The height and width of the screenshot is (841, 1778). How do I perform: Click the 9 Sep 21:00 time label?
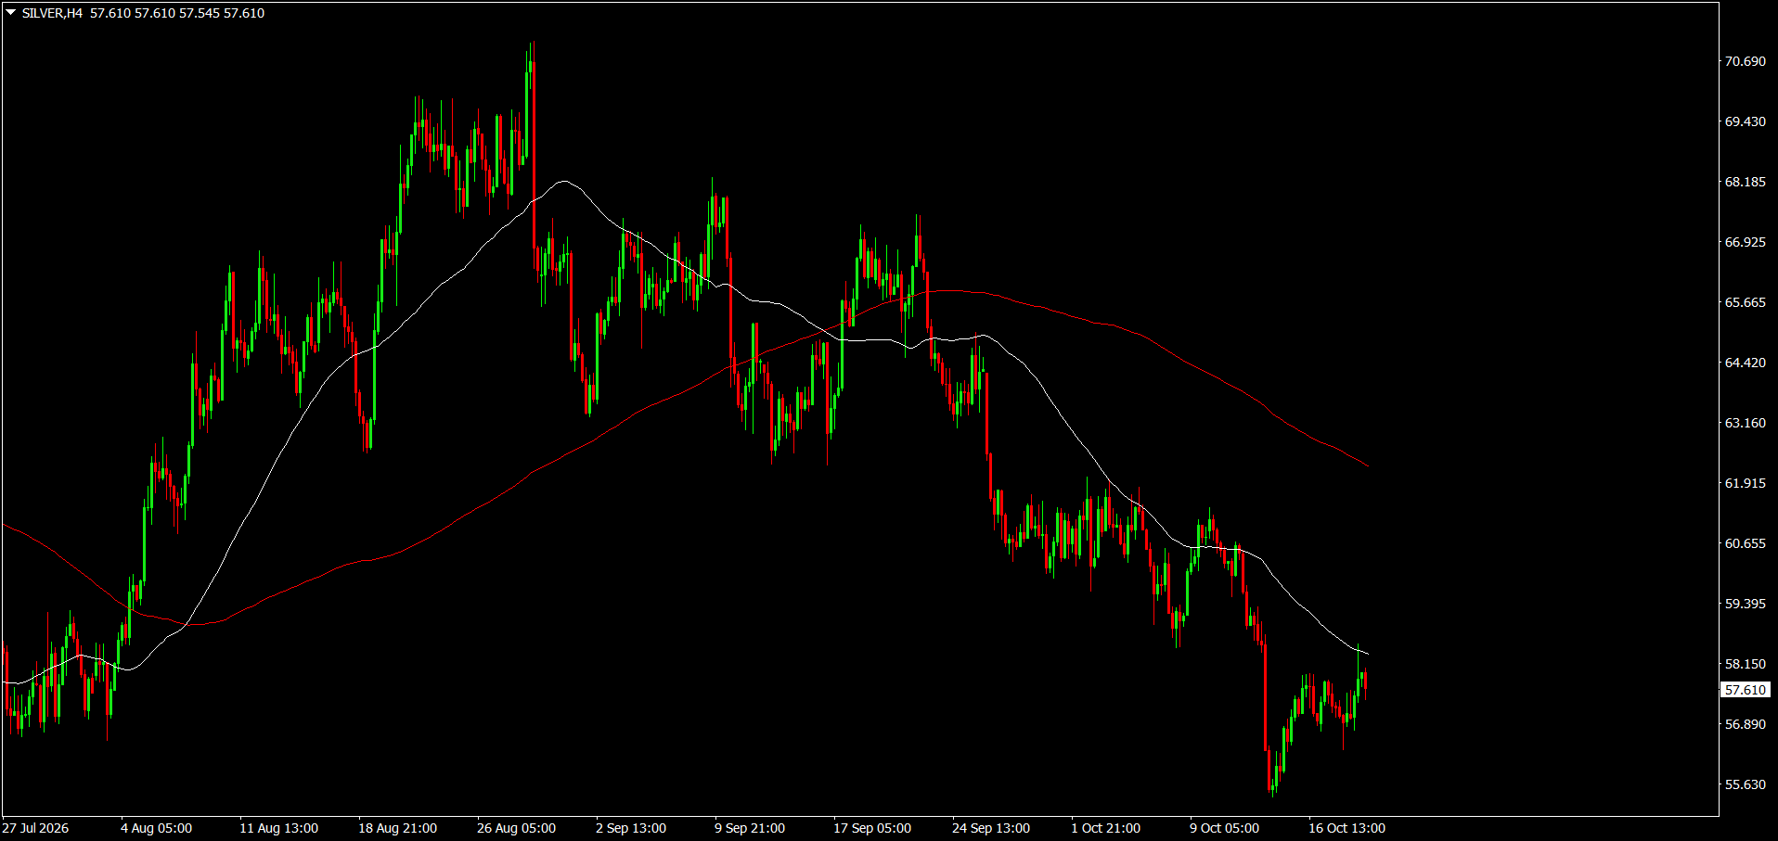(x=750, y=828)
